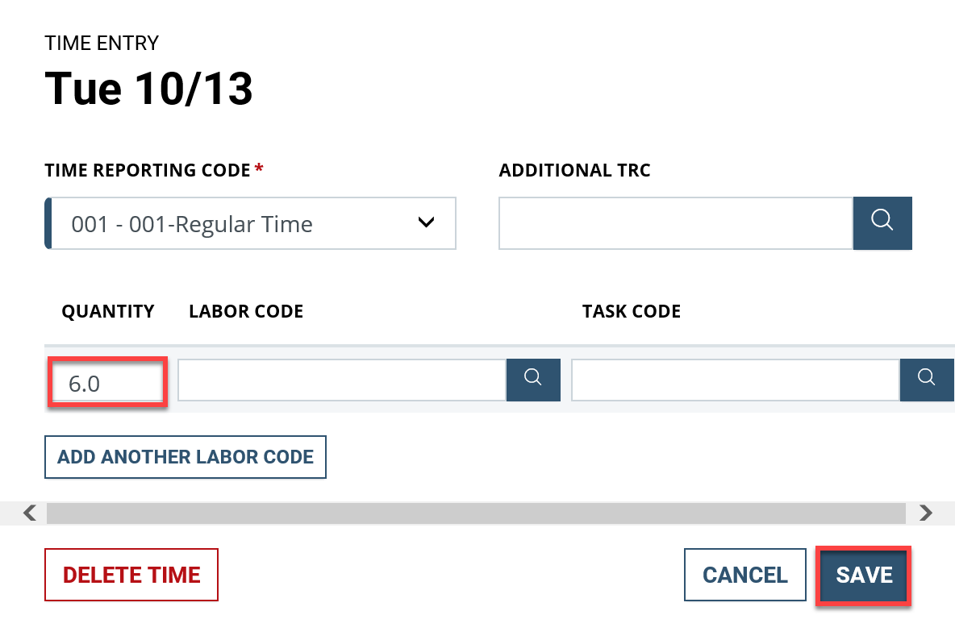Click the left scroll arrow icon

[x=29, y=513]
